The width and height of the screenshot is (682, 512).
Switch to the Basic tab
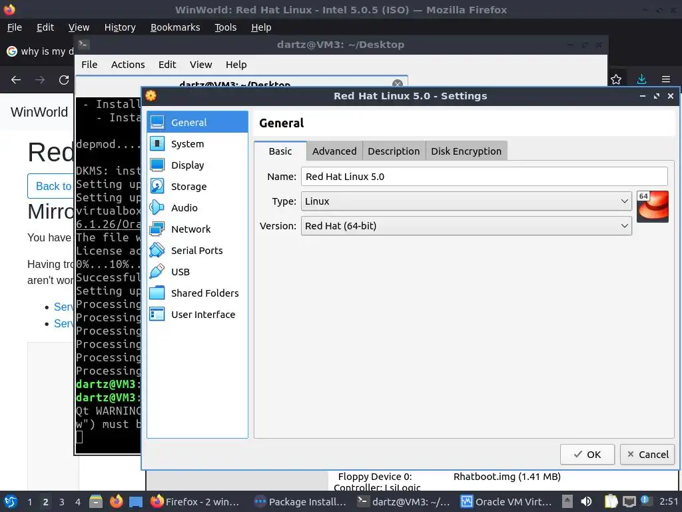point(280,151)
